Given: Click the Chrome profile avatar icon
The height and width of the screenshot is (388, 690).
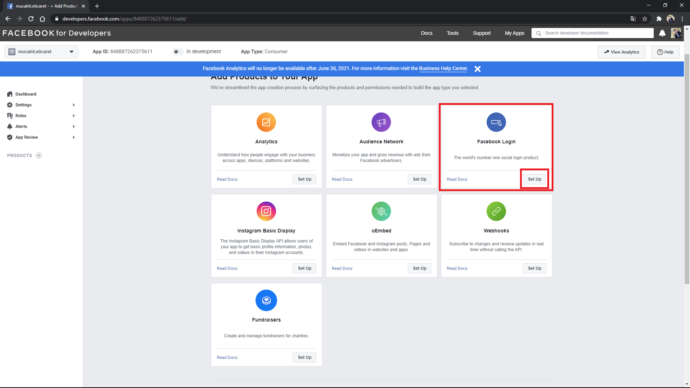Looking at the screenshot, I should click(x=671, y=19).
